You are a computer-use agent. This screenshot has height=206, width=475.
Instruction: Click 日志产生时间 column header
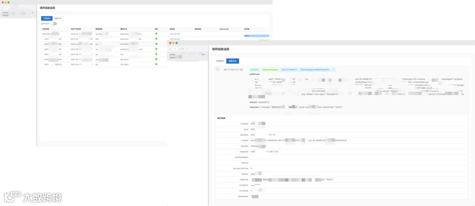76,29
